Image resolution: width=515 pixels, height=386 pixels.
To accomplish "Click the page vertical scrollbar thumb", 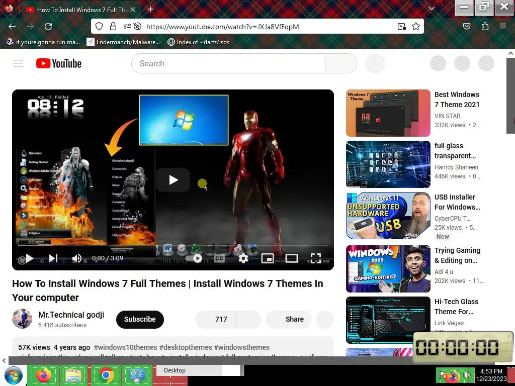I will [x=510, y=95].
